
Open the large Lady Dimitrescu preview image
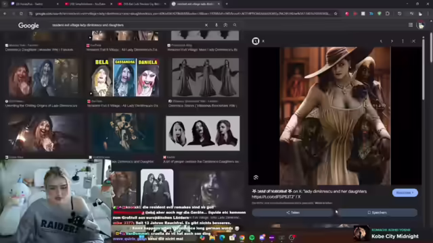tap(335, 115)
